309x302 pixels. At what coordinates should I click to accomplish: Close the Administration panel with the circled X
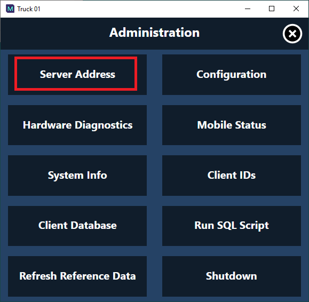click(x=292, y=34)
